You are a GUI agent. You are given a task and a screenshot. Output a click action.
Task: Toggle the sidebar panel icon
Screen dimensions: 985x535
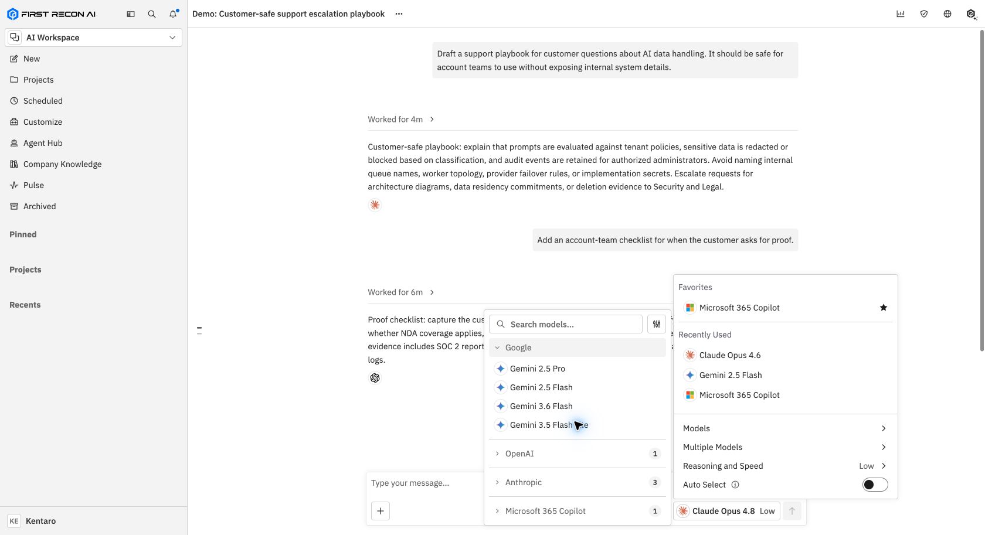pos(131,14)
